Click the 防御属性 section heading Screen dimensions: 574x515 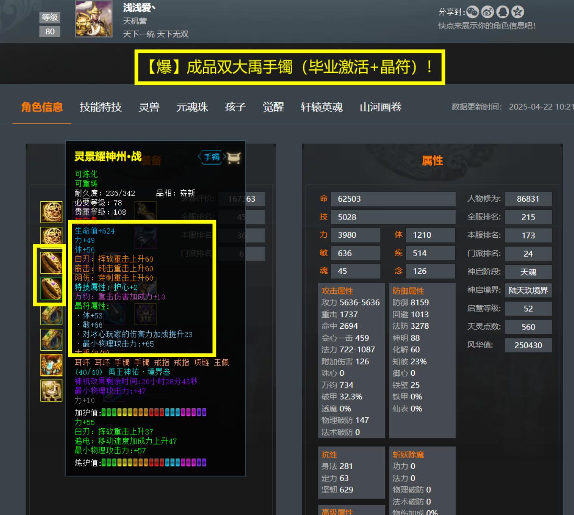[408, 291]
